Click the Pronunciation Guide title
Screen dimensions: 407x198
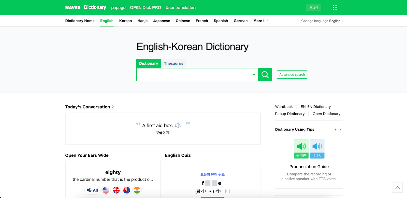click(x=309, y=167)
